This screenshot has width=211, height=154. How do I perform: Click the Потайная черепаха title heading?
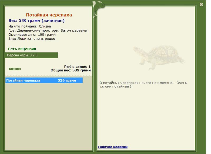pyautogui.click(x=49, y=15)
